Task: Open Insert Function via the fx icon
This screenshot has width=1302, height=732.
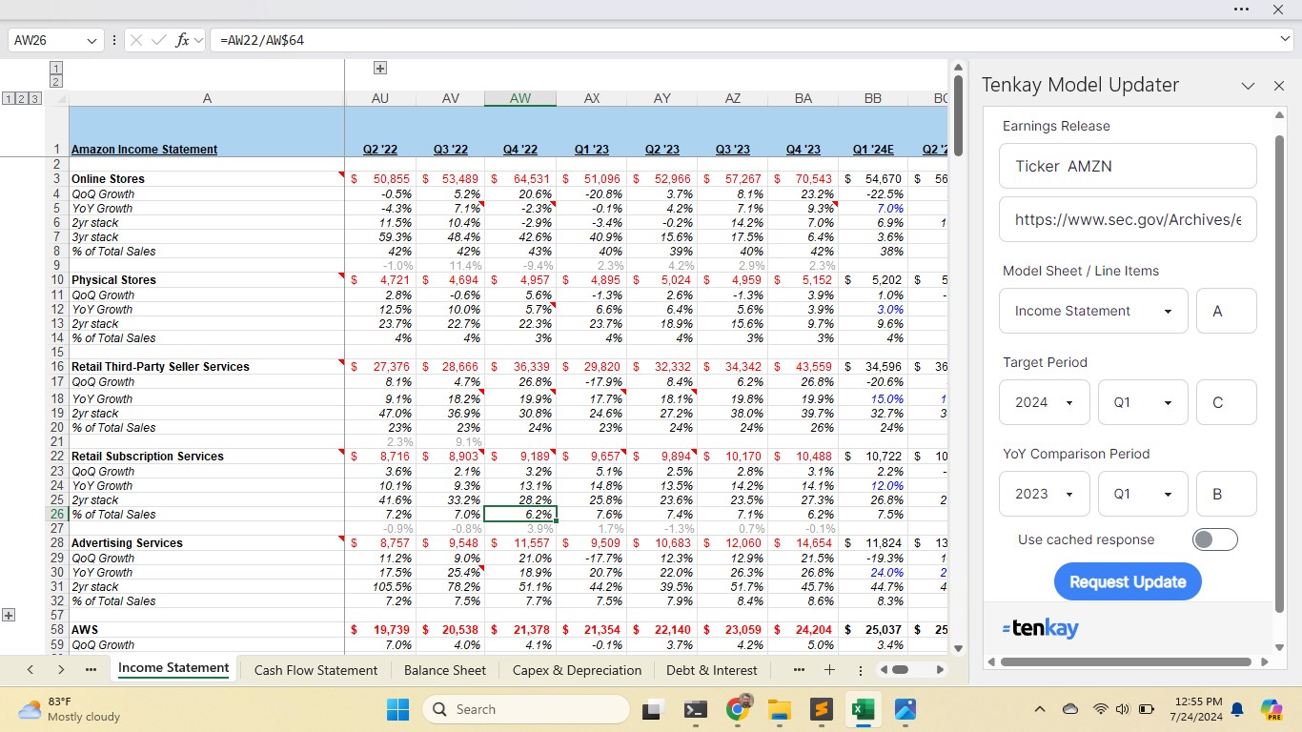Action: (x=183, y=40)
